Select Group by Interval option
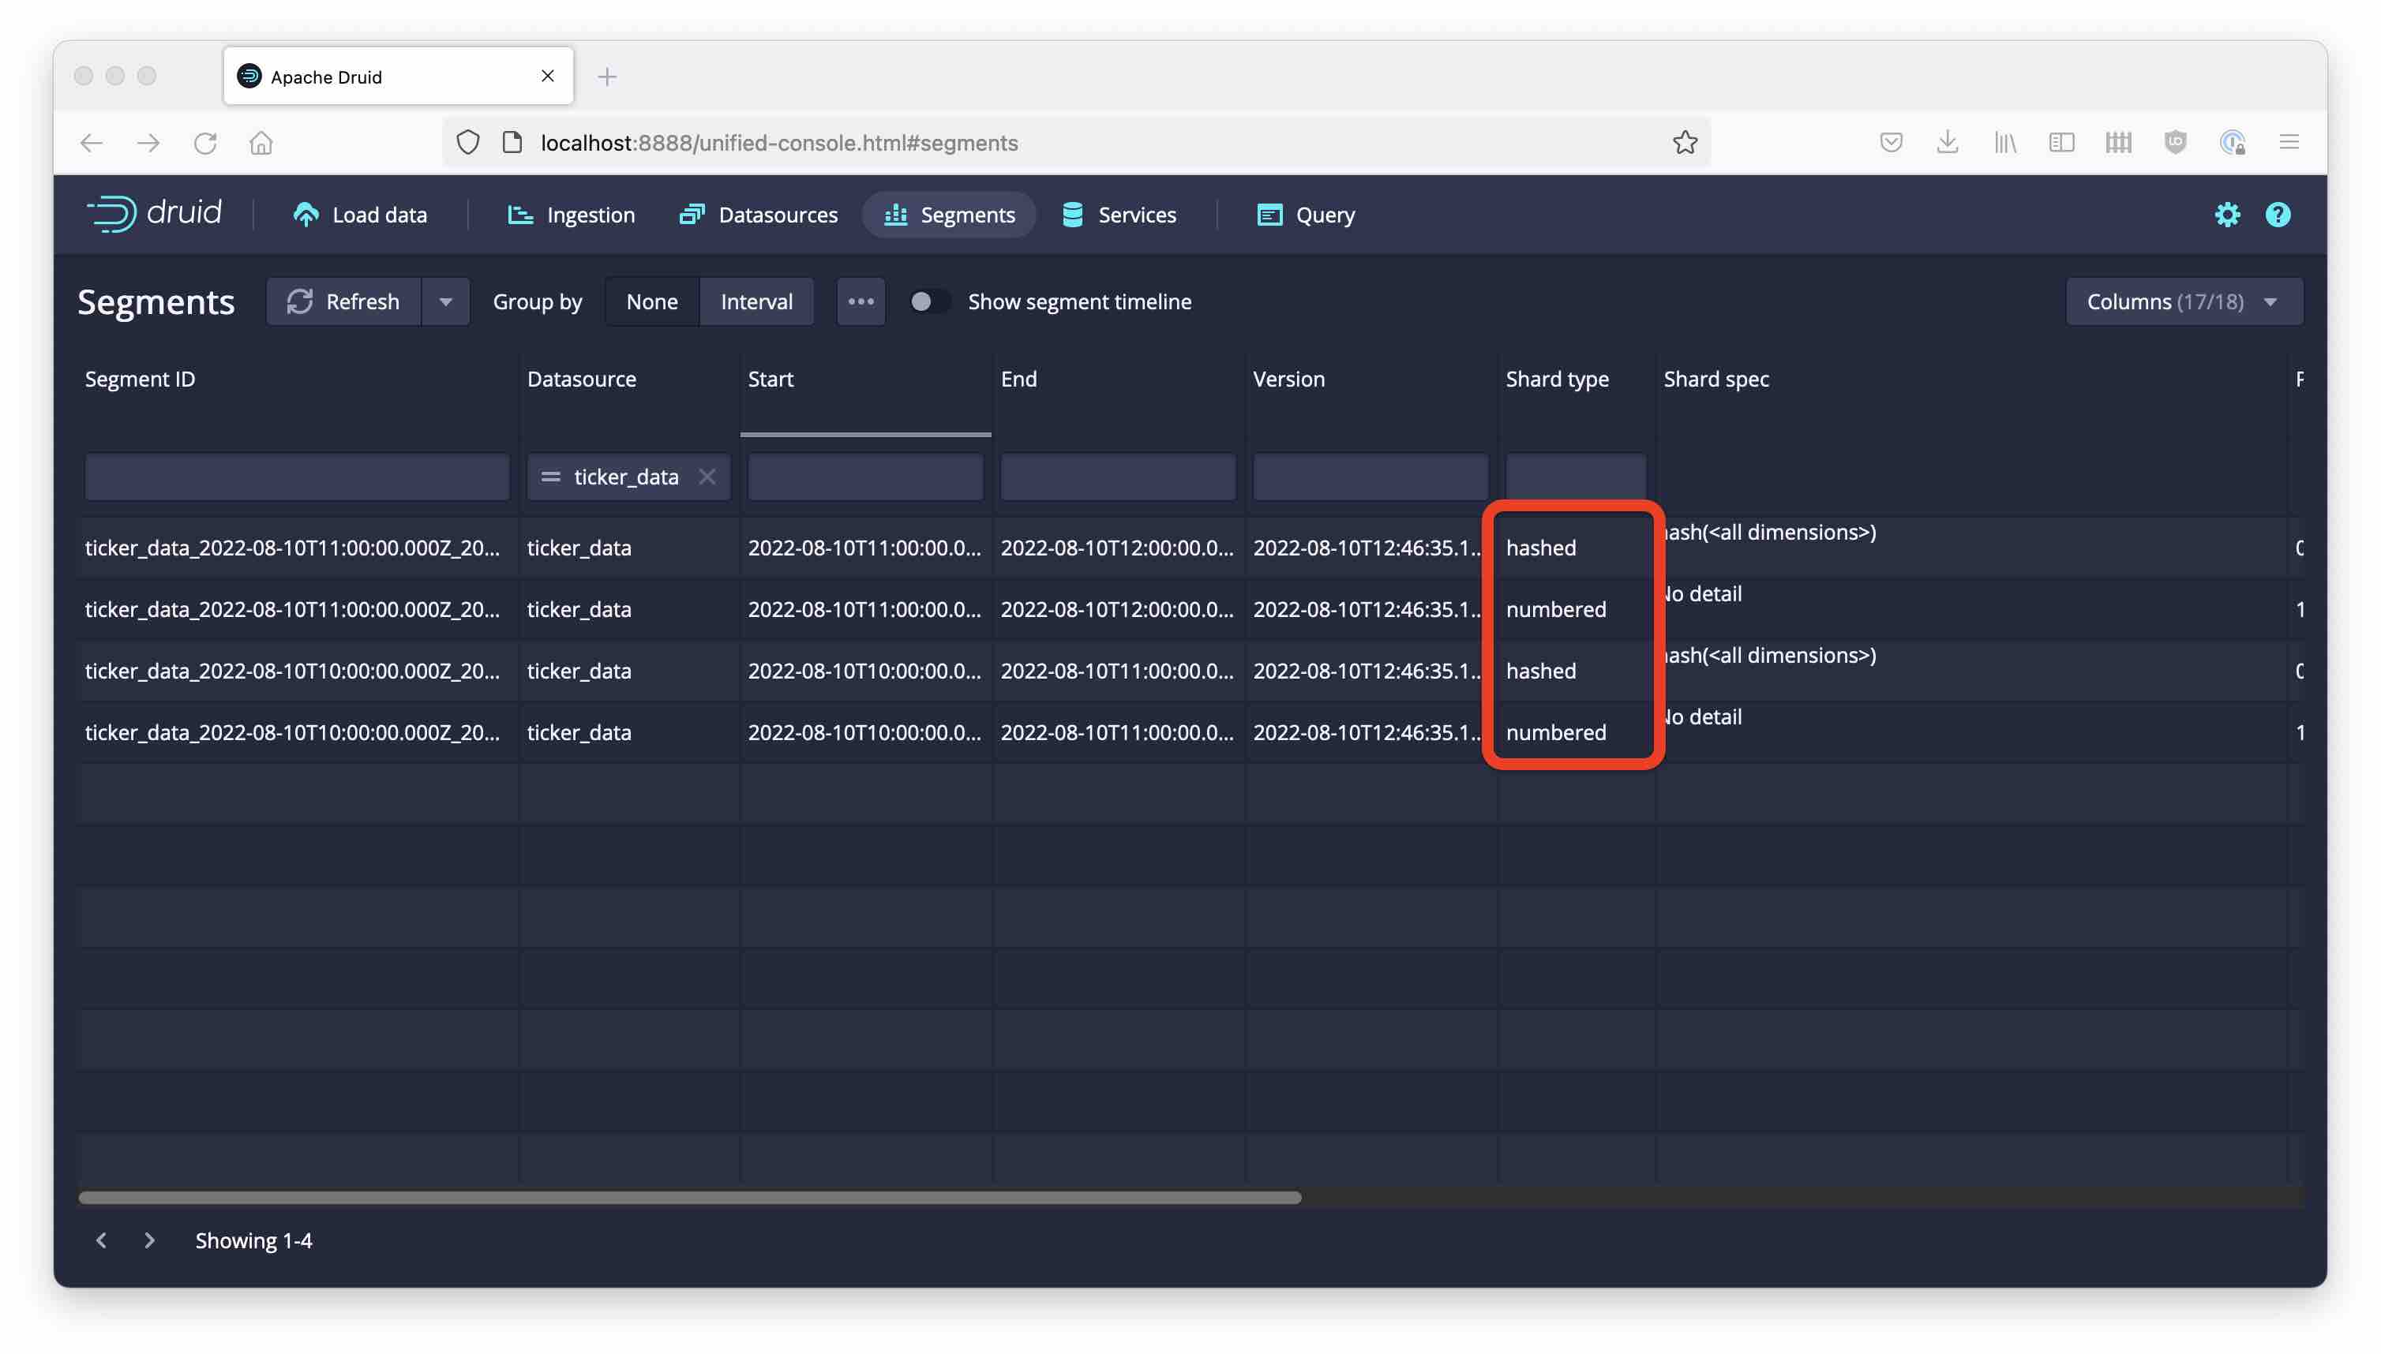Image resolution: width=2381 pixels, height=1354 pixels. [x=756, y=301]
